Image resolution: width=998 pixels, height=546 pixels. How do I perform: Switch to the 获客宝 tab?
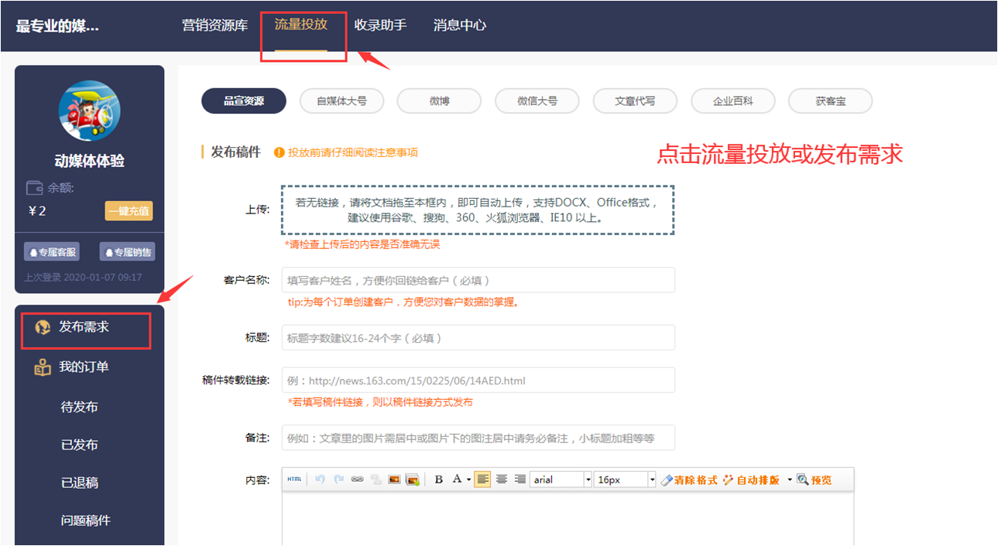point(830,101)
